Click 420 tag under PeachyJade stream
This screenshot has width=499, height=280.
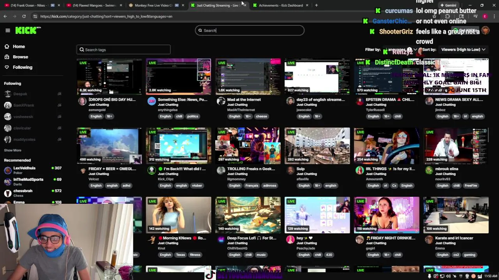329,255
